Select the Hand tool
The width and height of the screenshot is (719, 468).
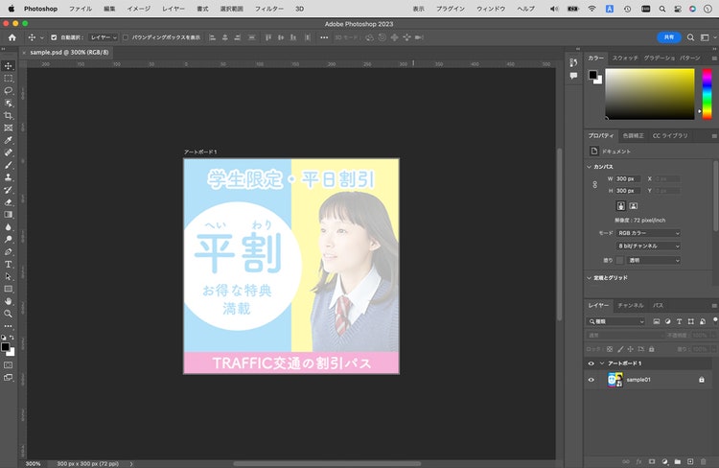[x=9, y=301]
